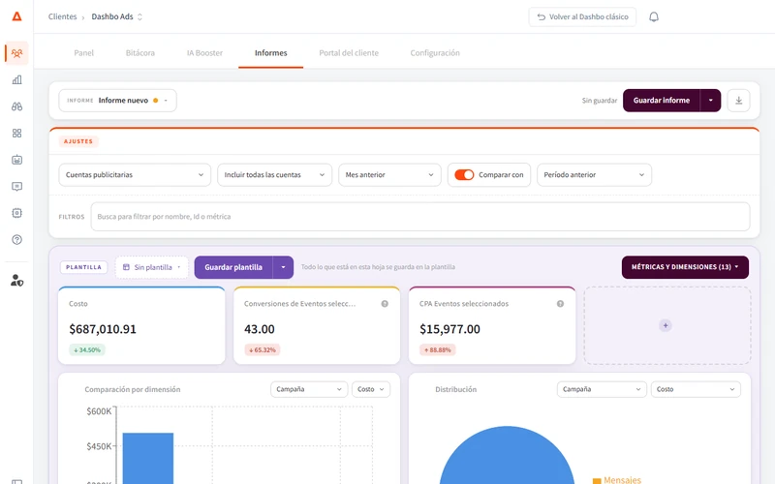Click the Sin guardar status text

pyautogui.click(x=599, y=101)
